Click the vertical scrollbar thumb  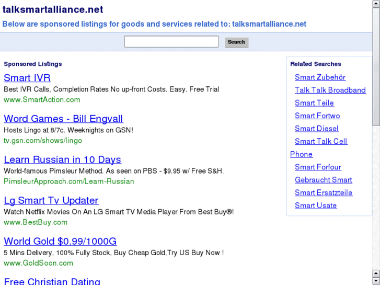coord(376,66)
